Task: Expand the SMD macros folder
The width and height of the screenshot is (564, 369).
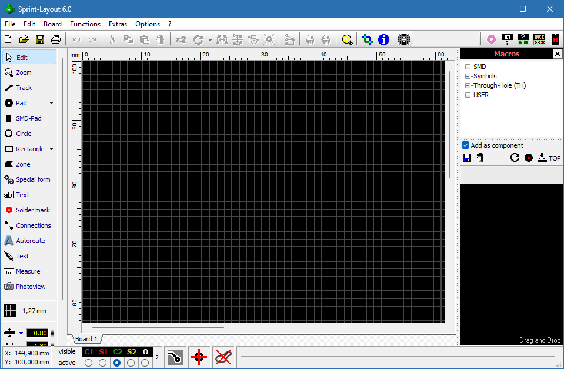Action: click(x=468, y=67)
